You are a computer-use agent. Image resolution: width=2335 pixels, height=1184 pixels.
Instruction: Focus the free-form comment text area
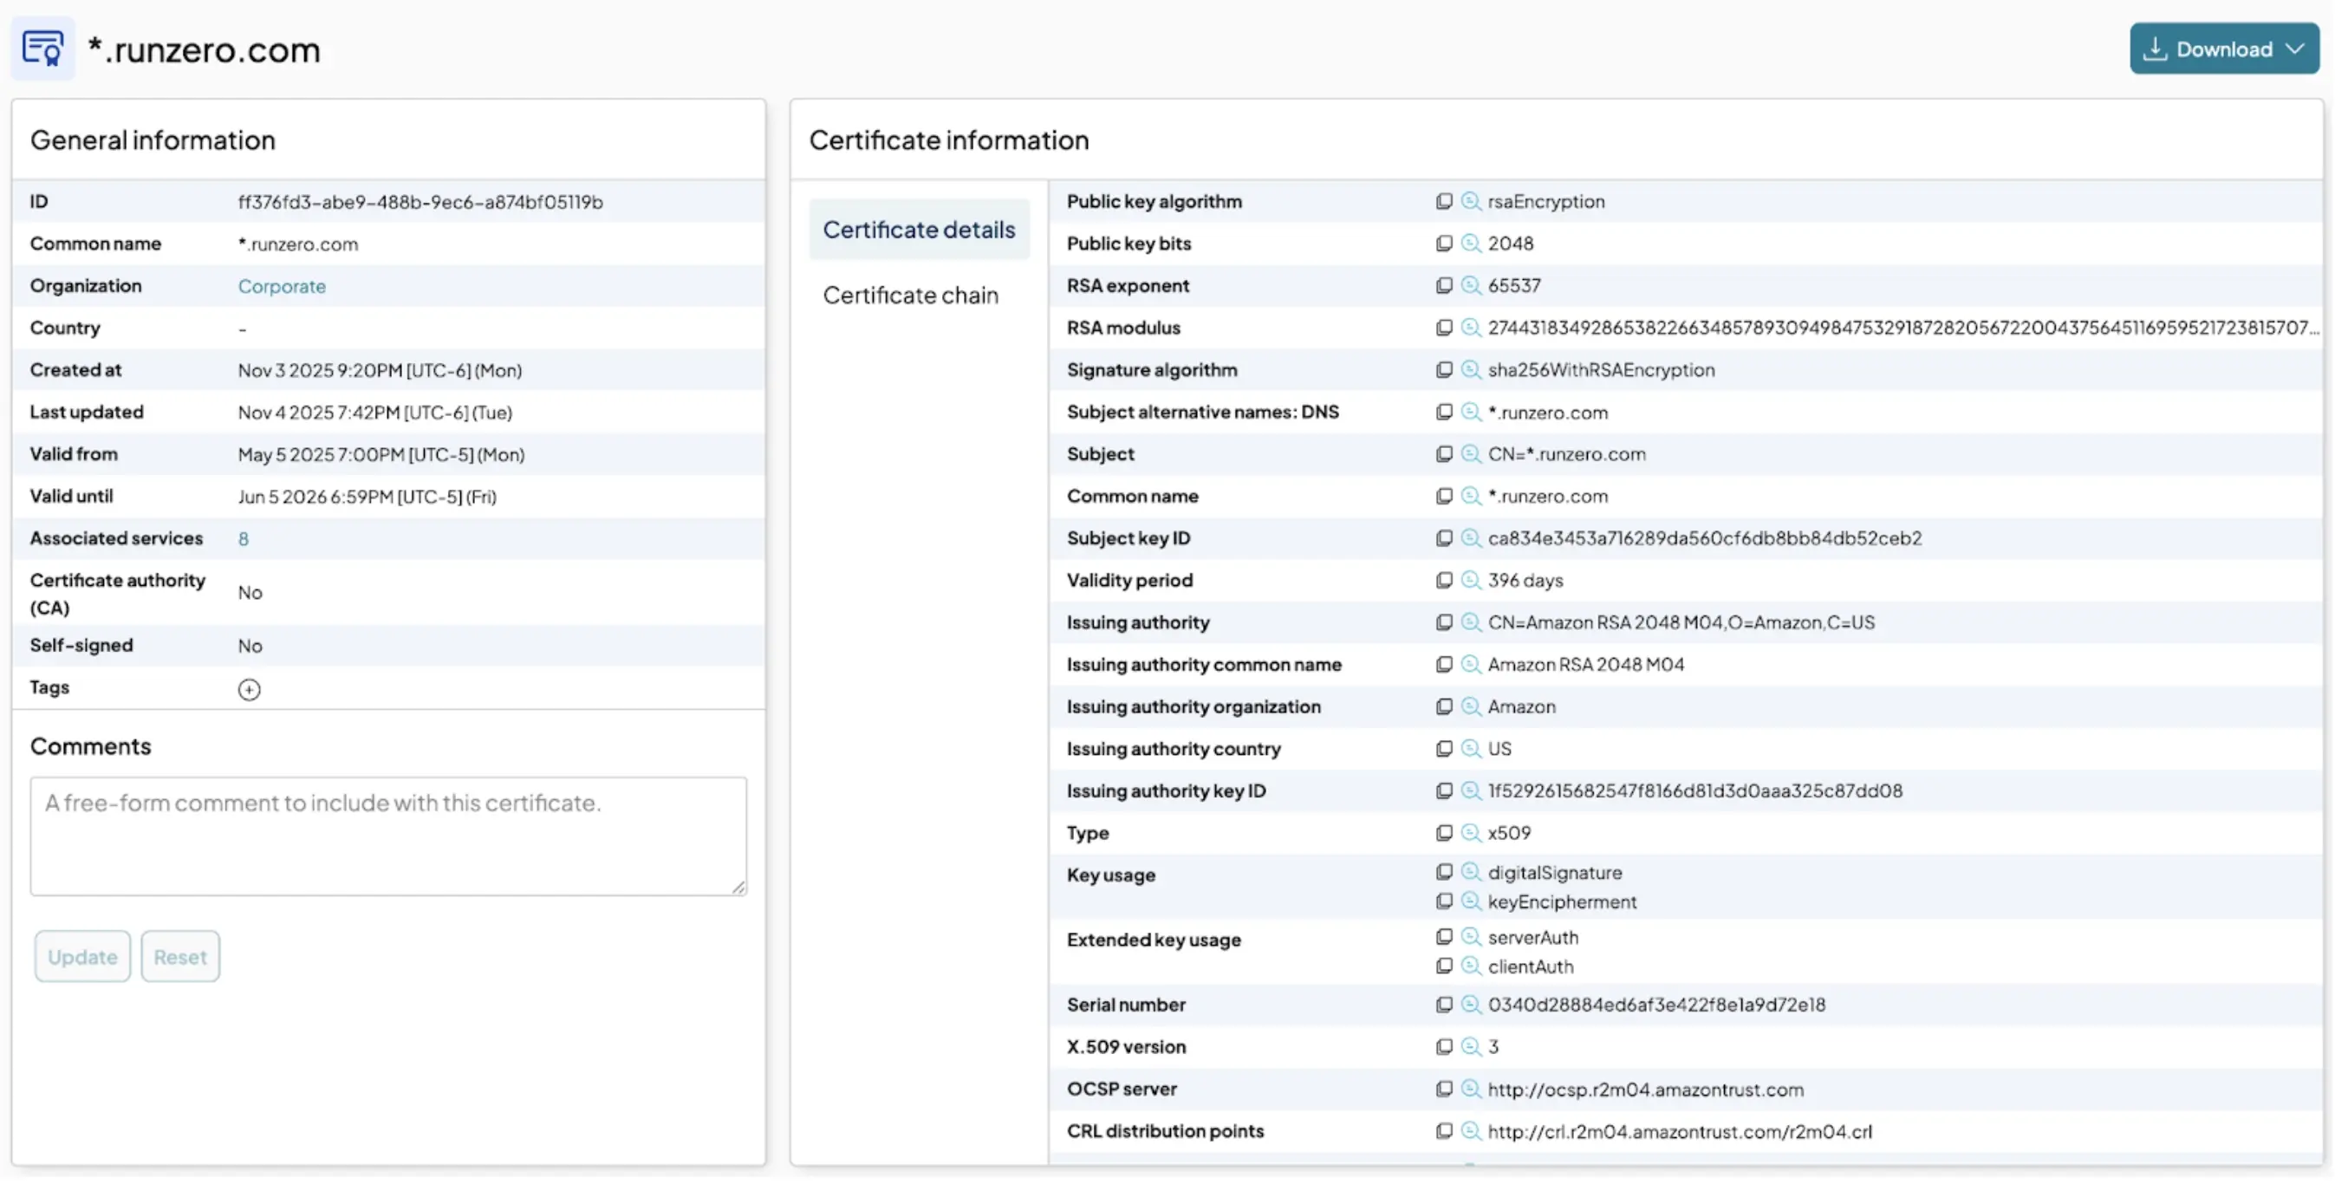click(x=388, y=836)
